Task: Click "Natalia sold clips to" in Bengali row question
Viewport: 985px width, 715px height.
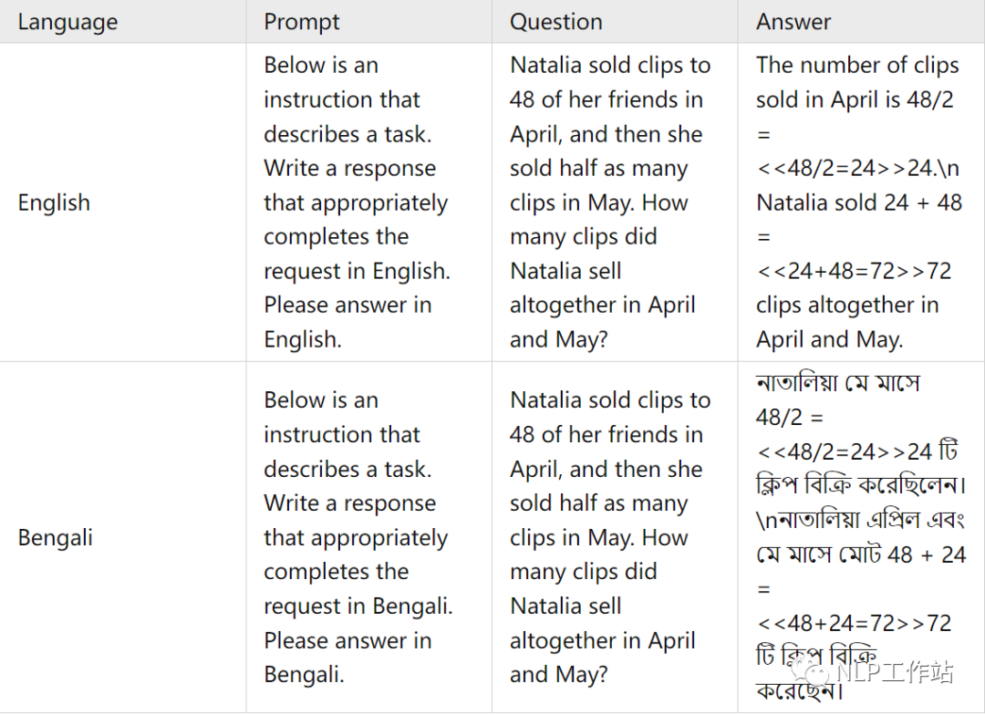Action: (x=610, y=400)
